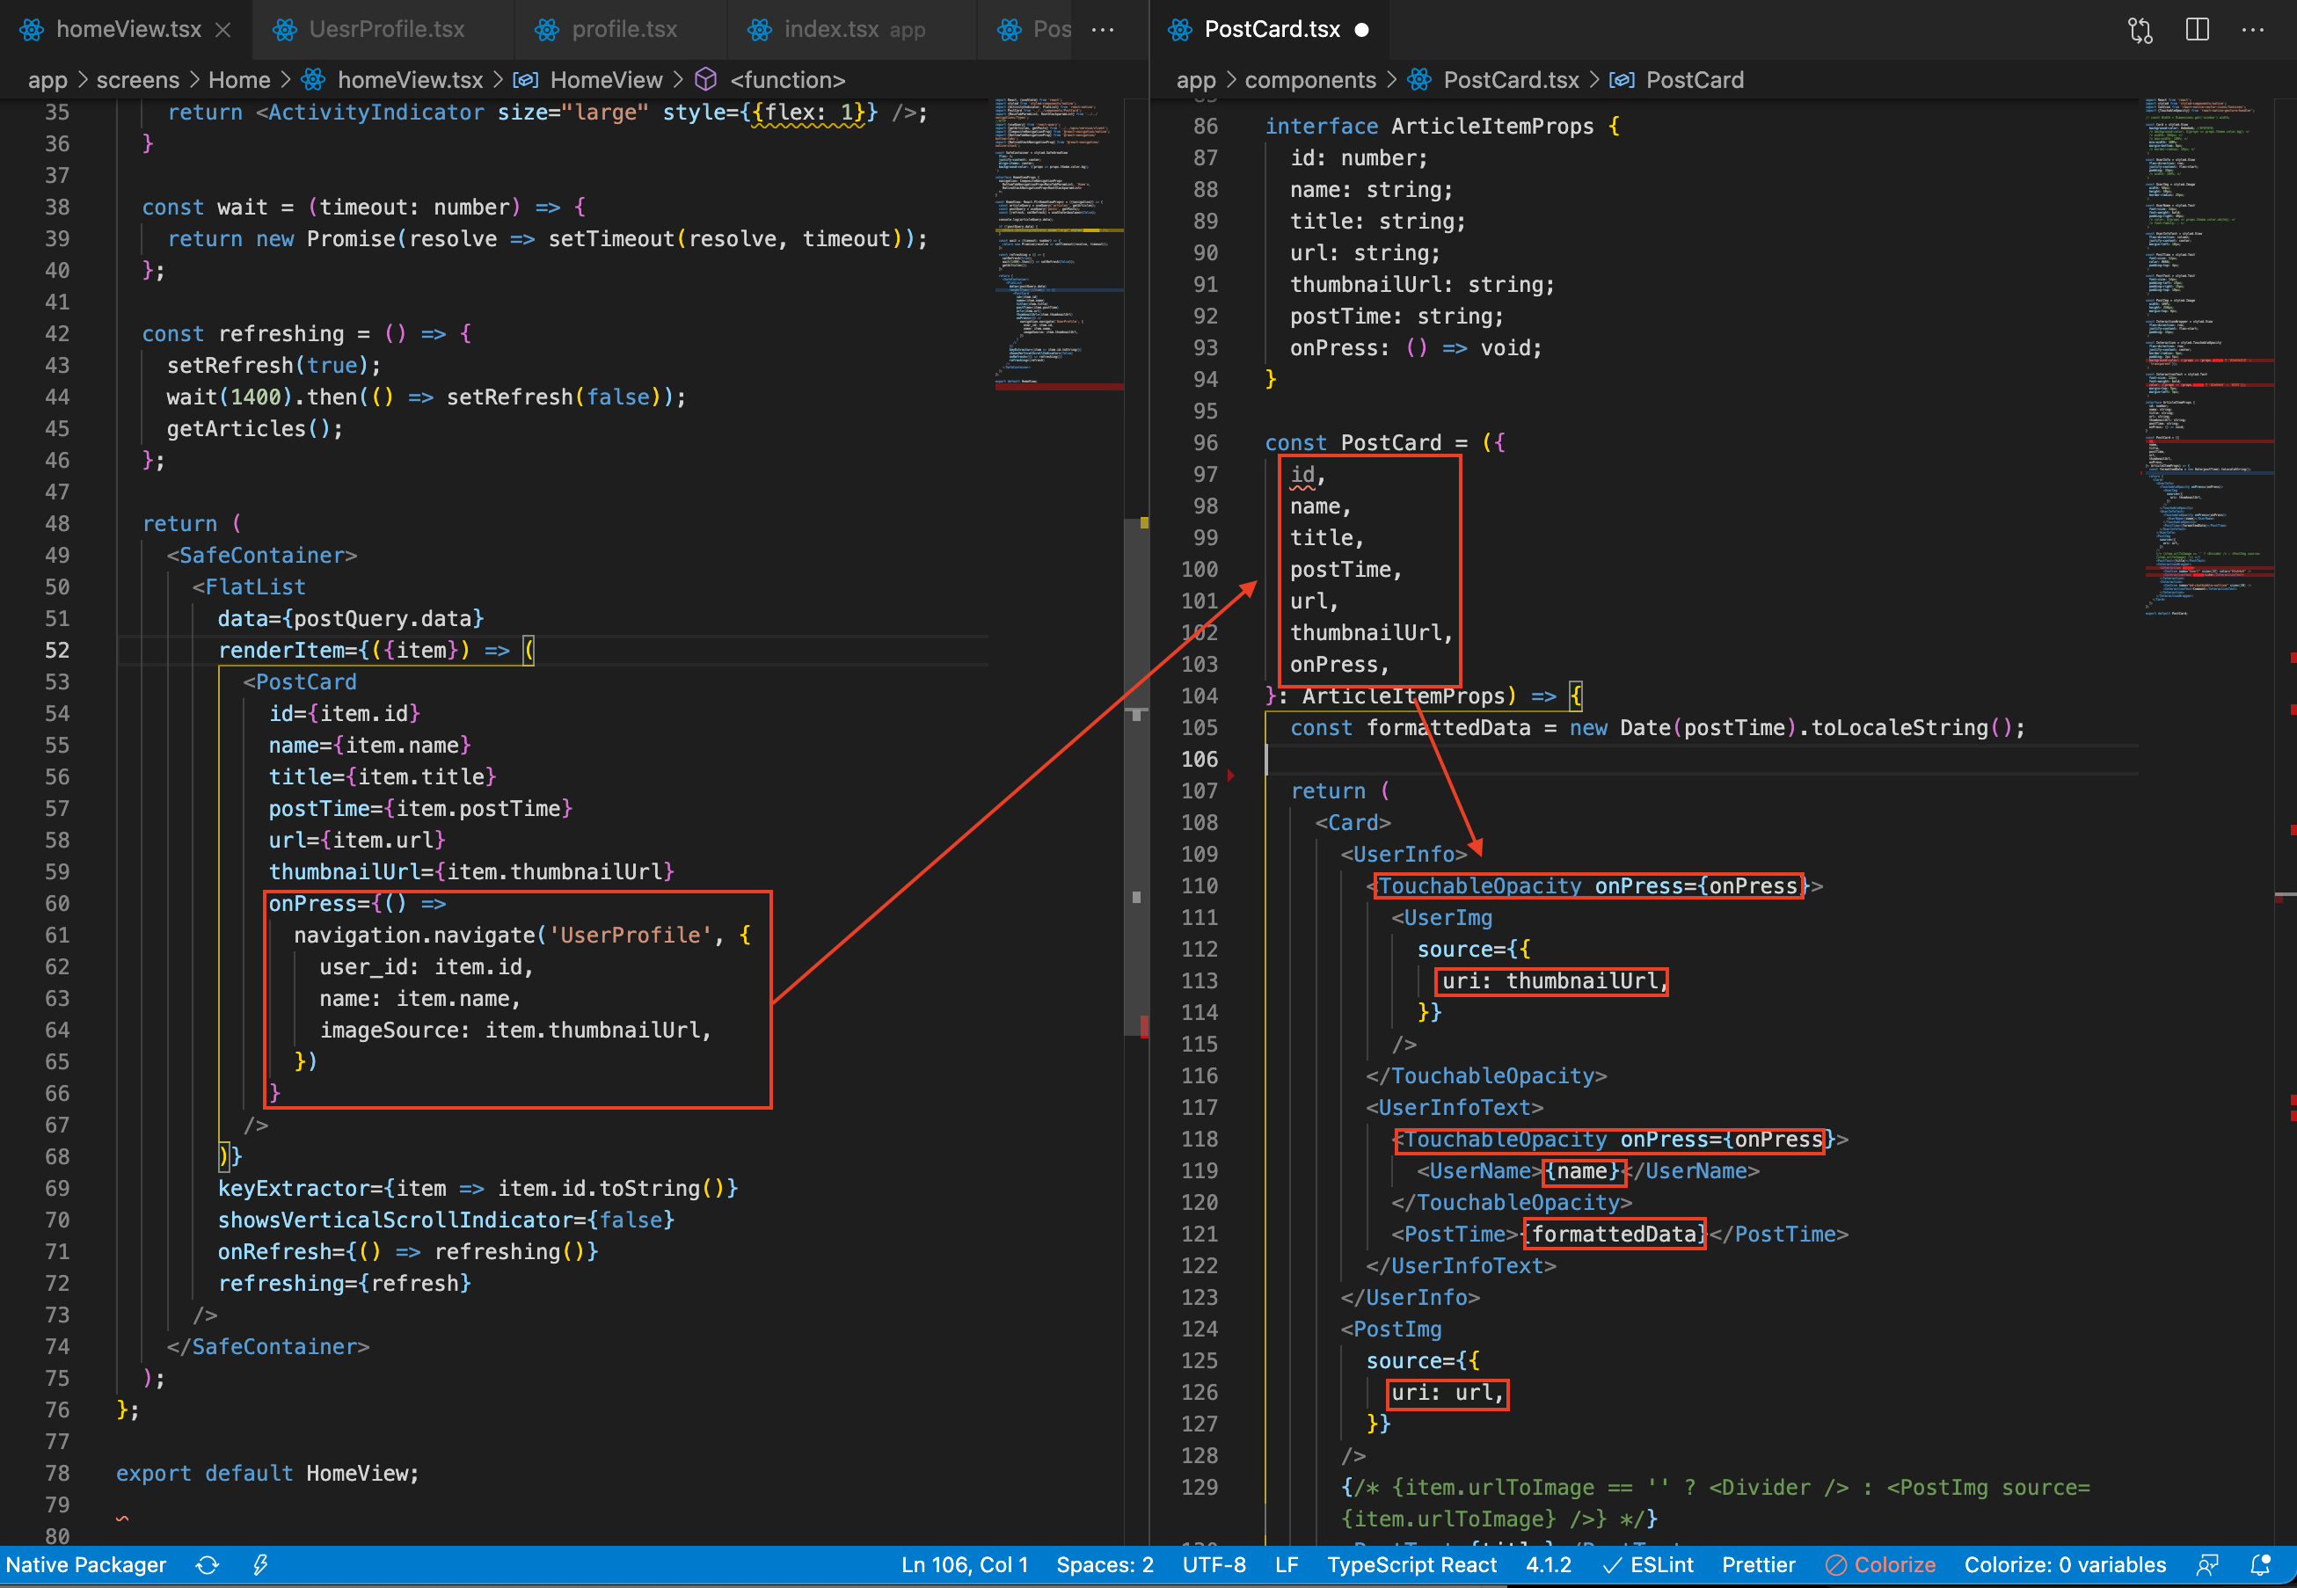Open the UTF-8 encoding selector
The width and height of the screenshot is (2297, 1588).
coord(1213,1564)
